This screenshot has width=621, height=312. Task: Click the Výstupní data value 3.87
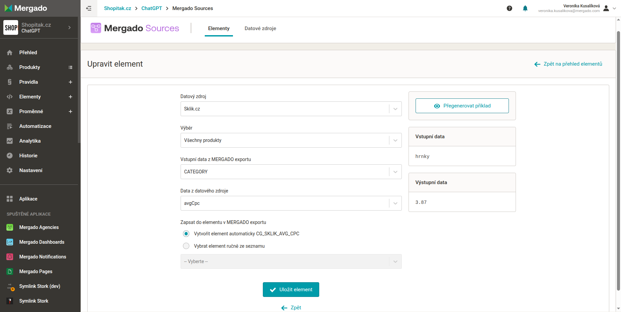421,202
